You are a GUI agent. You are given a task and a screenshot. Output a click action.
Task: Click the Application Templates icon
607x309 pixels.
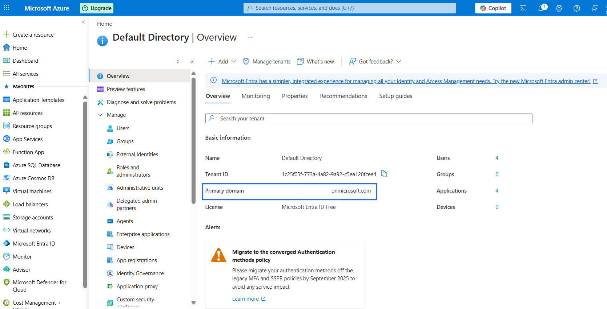(x=7, y=100)
